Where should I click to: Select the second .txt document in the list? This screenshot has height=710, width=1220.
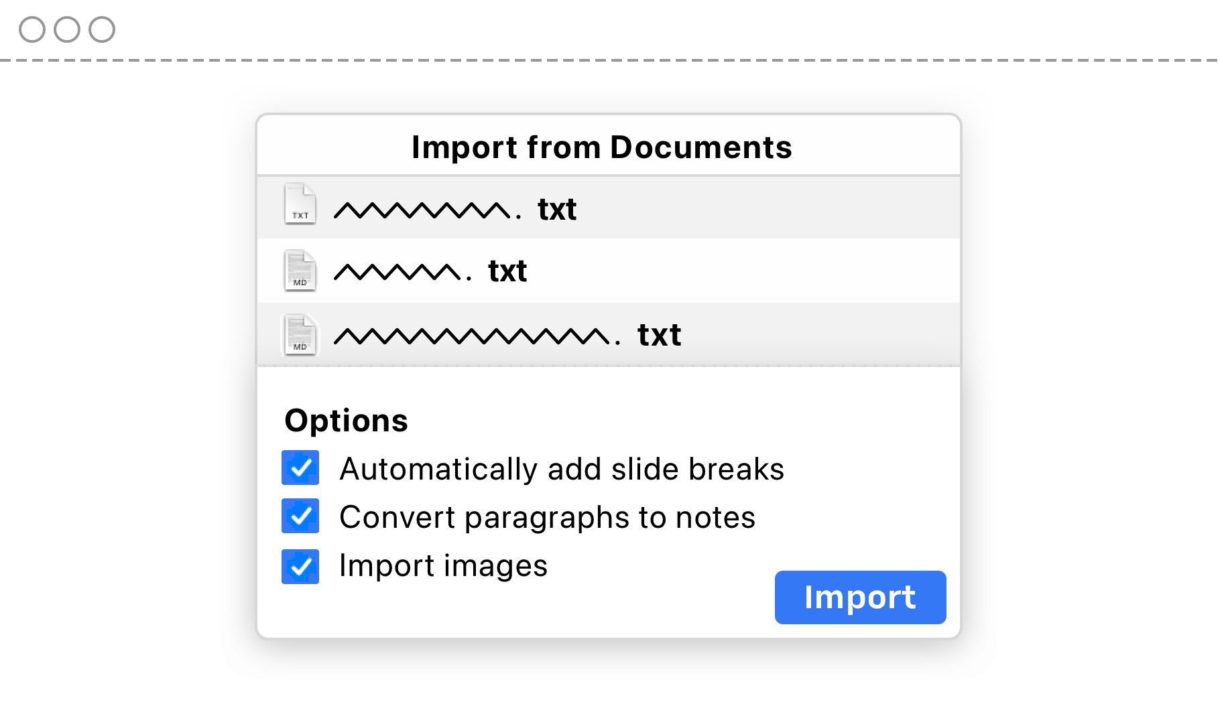603,271
